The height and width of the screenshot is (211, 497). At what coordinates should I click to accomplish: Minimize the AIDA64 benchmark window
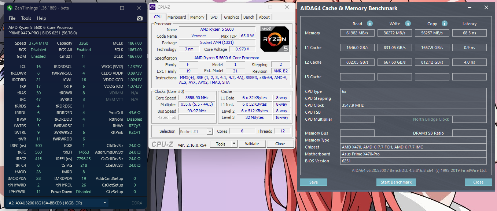point(470,8)
